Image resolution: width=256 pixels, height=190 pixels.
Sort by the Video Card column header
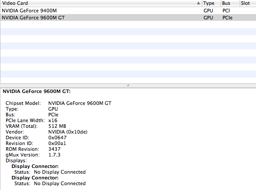click(x=101, y=3)
